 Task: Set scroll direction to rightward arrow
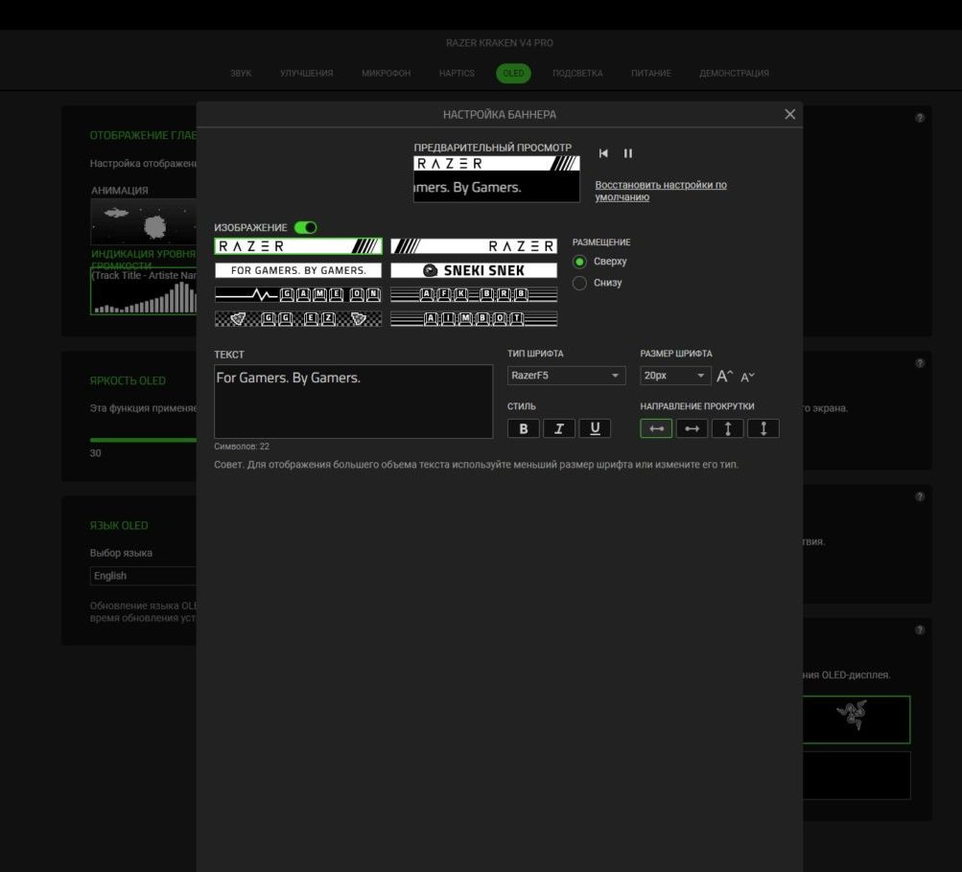[x=692, y=428]
